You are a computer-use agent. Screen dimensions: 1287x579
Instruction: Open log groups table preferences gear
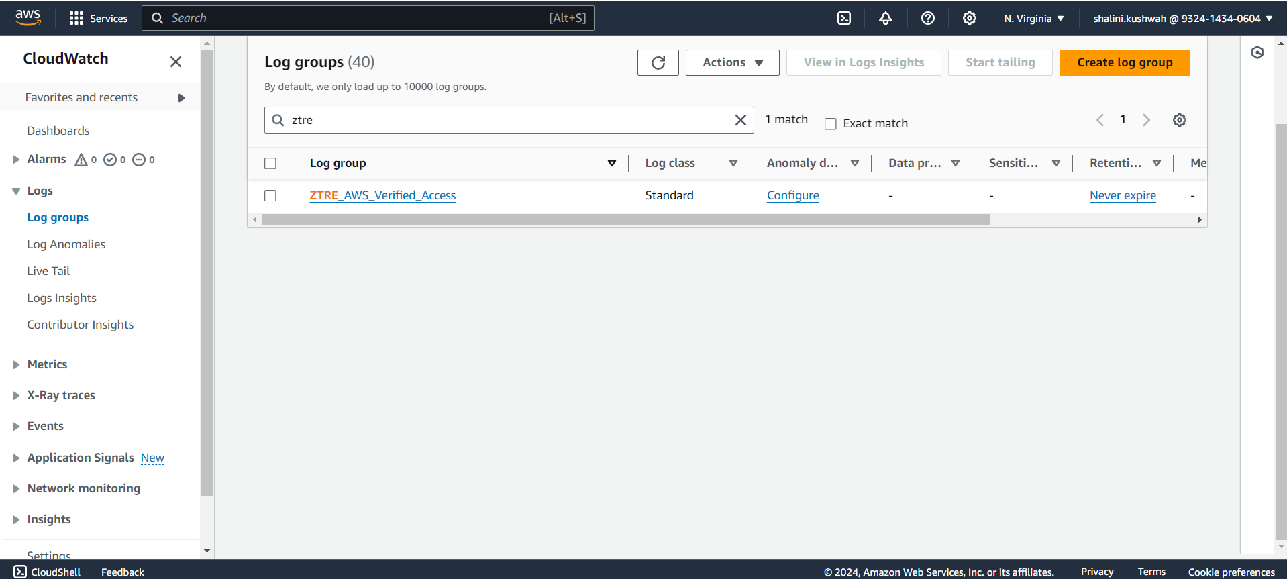point(1180,120)
